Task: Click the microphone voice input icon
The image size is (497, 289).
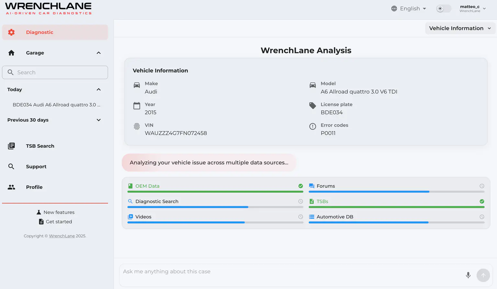Action: (x=468, y=275)
